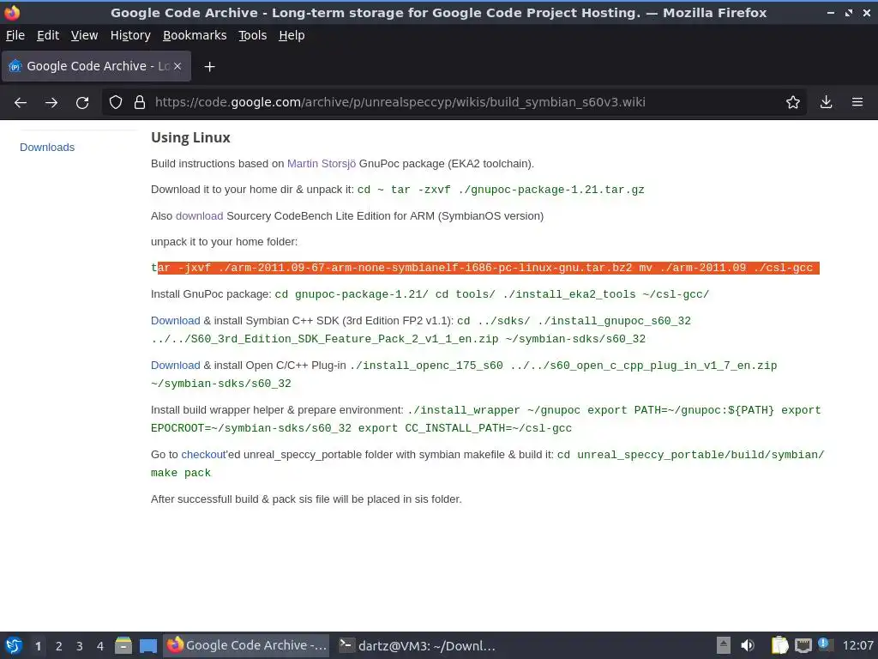The height and width of the screenshot is (659, 878).
Task: Select the Google Code Archive tab
Action: pyautogui.click(x=96, y=66)
